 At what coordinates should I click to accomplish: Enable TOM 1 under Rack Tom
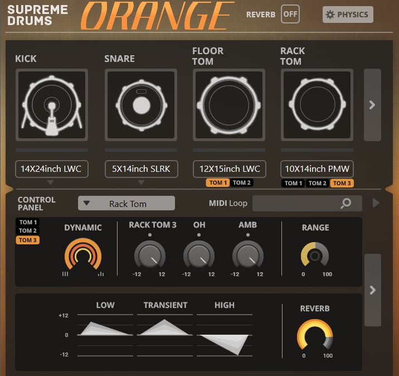coord(293,183)
